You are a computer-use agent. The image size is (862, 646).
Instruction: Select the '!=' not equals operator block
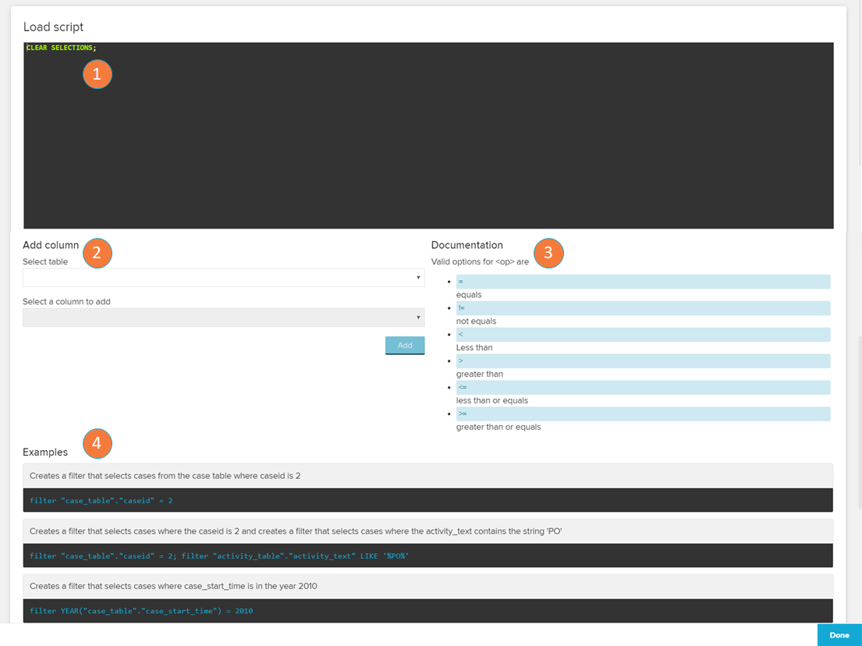[x=643, y=308]
